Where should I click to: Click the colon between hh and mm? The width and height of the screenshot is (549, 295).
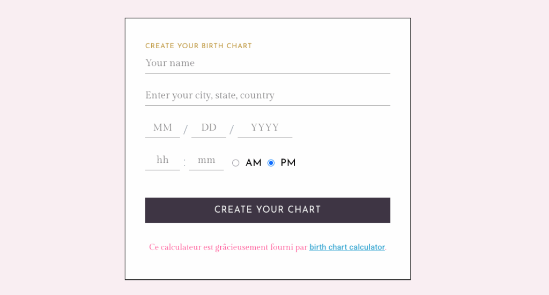point(184,163)
